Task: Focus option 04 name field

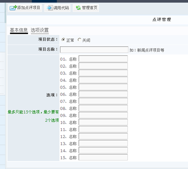Action: tap(103, 80)
